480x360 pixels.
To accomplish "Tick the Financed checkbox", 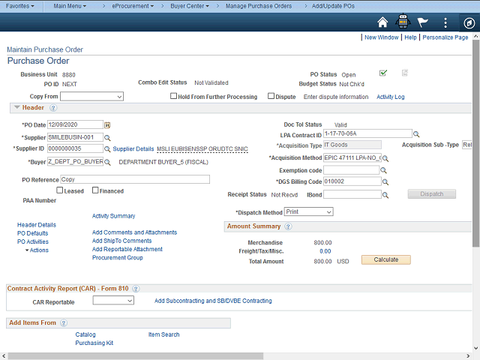I will point(95,191).
